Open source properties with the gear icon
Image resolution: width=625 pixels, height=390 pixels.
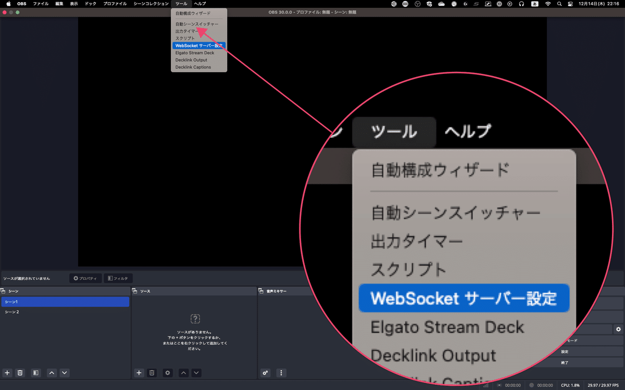(x=167, y=373)
